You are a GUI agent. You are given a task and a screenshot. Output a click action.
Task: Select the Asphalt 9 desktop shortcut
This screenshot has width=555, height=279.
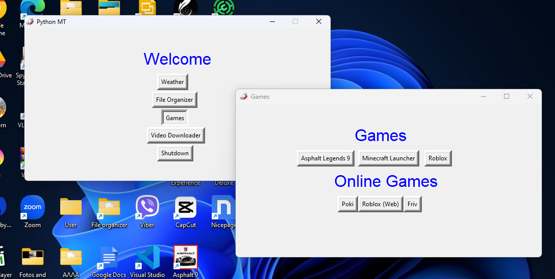point(186,262)
